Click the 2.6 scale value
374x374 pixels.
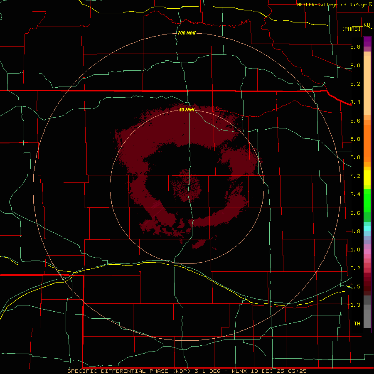point(355,213)
